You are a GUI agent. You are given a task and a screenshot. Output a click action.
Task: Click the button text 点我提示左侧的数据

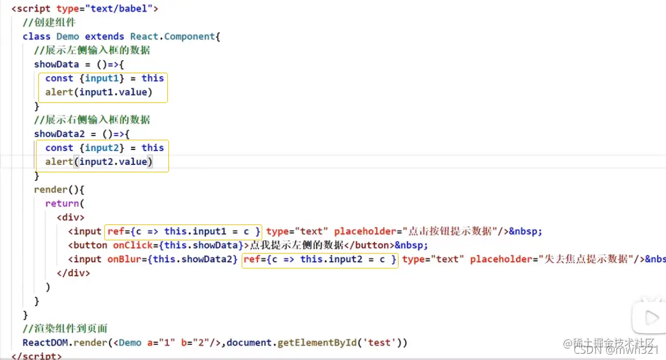(297, 246)
